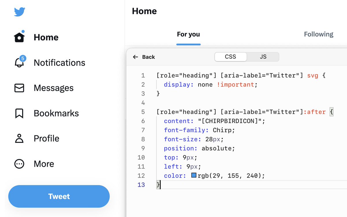
Task: Click the Profile person icon
Action: (x=19, y=138)
